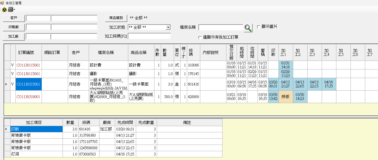Click the blue 03/20 09:31 印刷 cell

click(273, 84)
